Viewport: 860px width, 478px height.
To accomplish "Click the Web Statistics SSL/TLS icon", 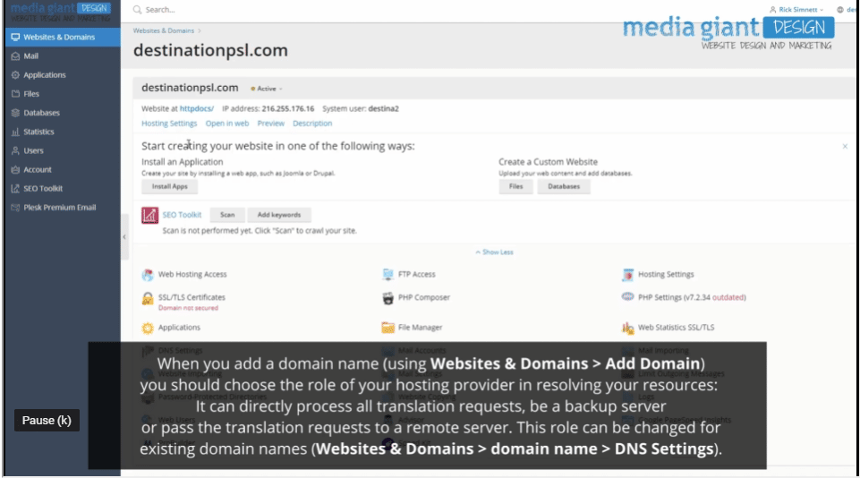I will (x=627, y=329).
